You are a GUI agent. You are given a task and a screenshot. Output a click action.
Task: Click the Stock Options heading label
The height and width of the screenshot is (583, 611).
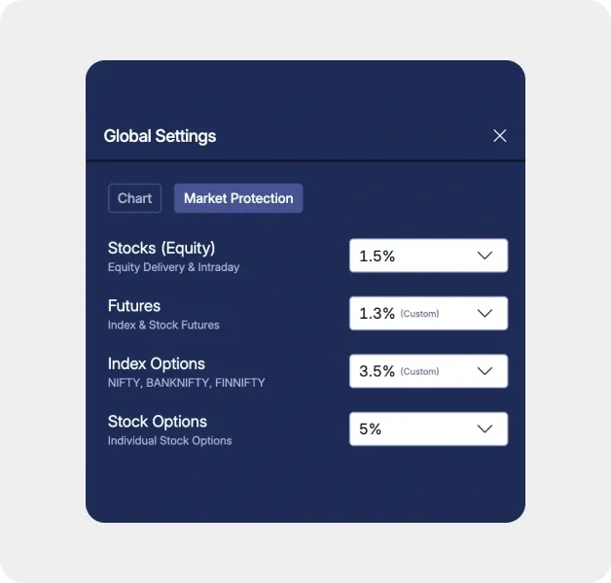158,422
